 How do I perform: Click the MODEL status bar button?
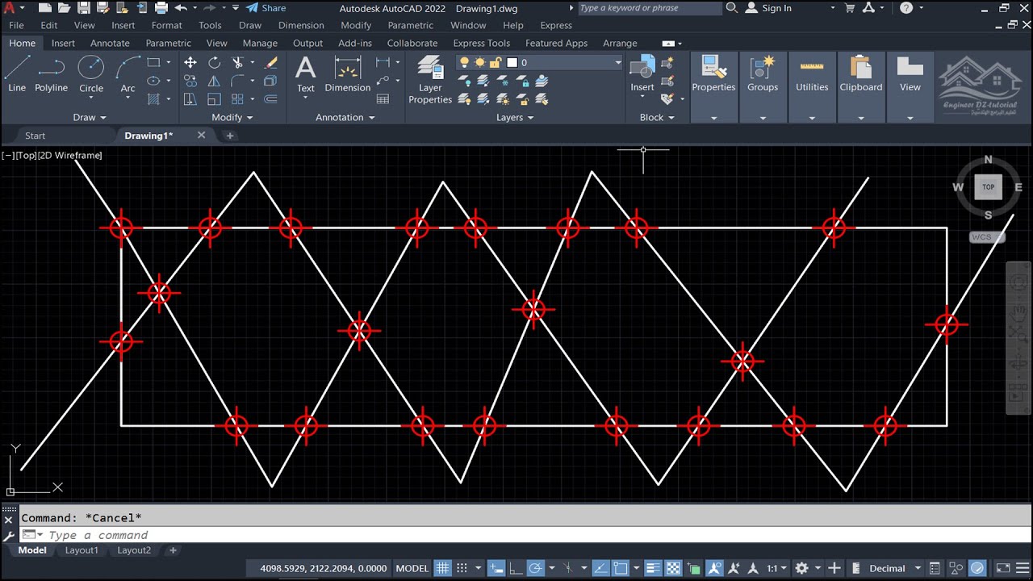click(x=412, y=568)
